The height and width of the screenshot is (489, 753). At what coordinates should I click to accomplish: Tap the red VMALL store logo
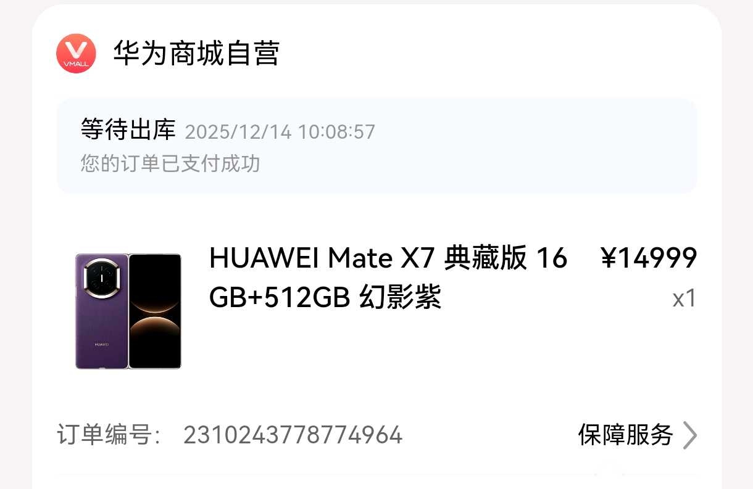[76, 53]
